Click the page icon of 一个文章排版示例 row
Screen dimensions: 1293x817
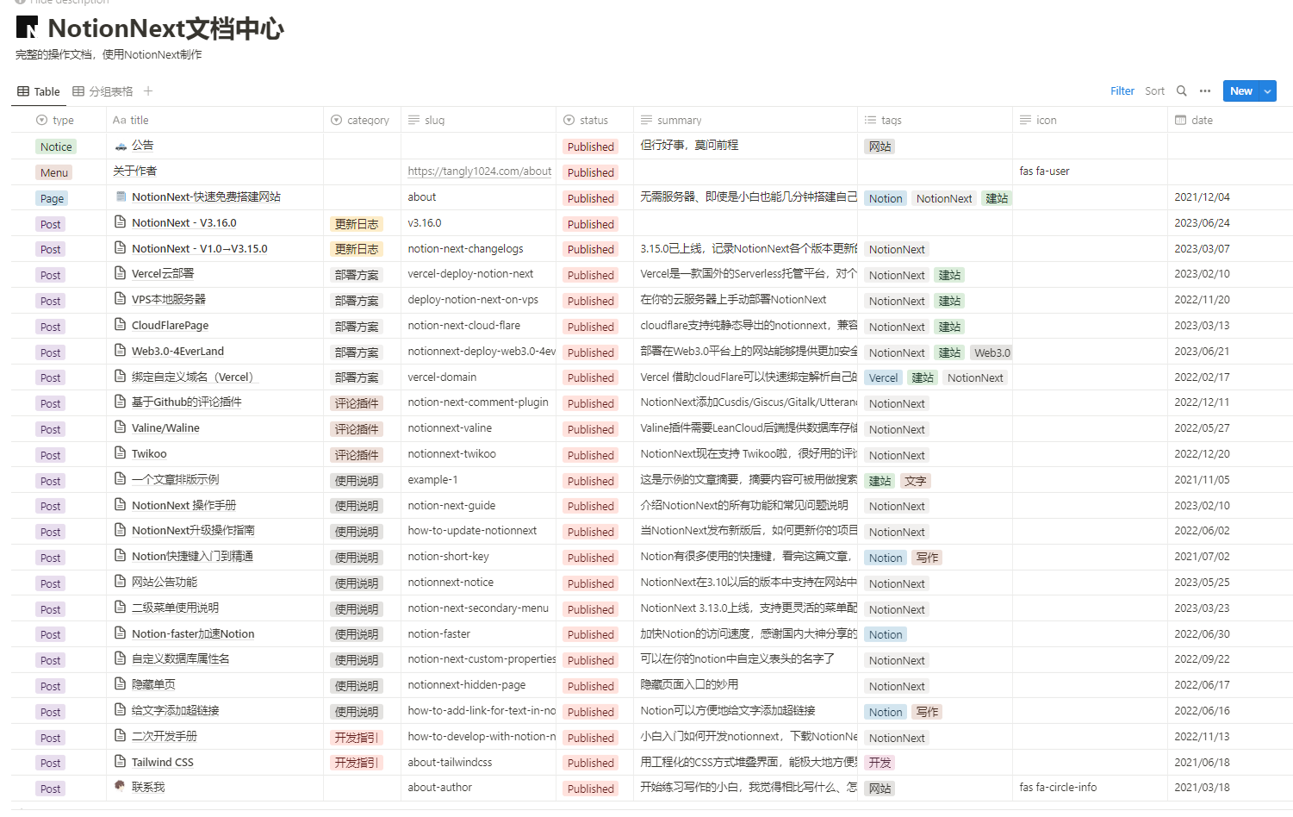(x=121, y=479)
